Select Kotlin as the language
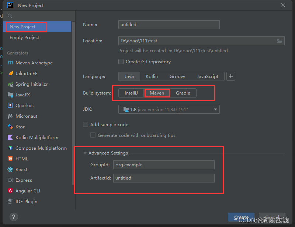Image resolution: width=295 pixels, height=227 pixels. click(x=152, y=77)
